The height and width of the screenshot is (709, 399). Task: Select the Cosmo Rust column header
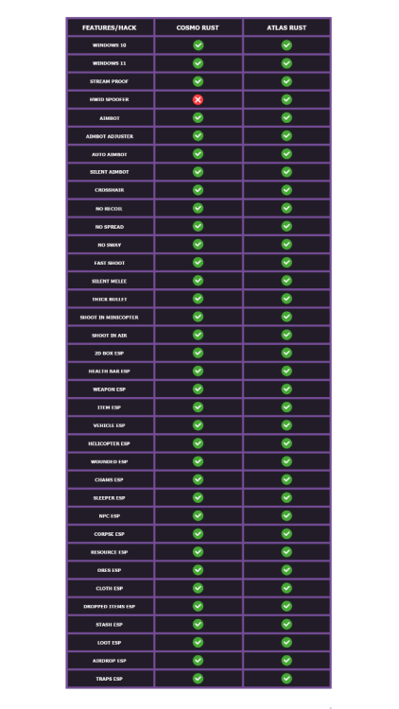point(198,27)
